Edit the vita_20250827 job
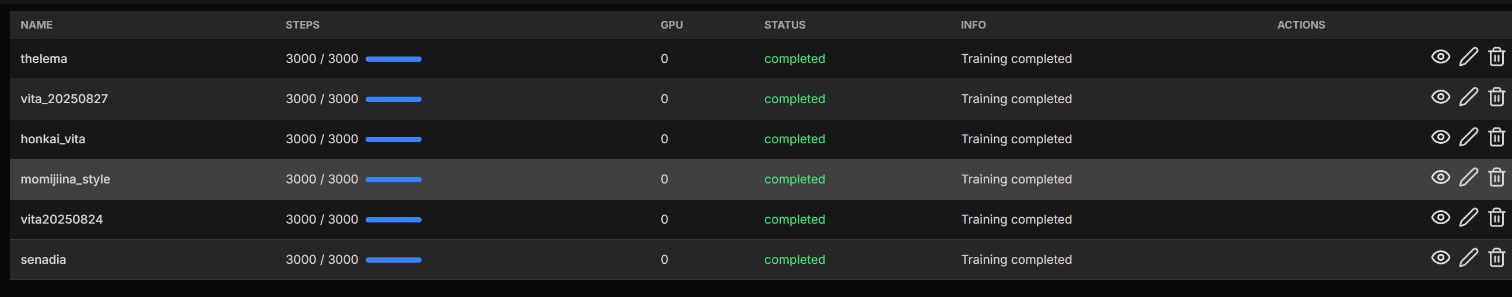This screenshot has height=297, width=1512. pyautogui.click(x=1468, y=97)
